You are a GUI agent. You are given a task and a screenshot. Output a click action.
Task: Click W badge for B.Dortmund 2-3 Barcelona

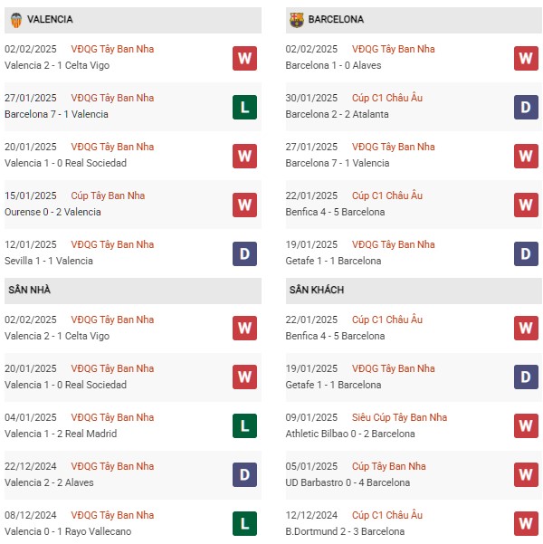(526, 523)
